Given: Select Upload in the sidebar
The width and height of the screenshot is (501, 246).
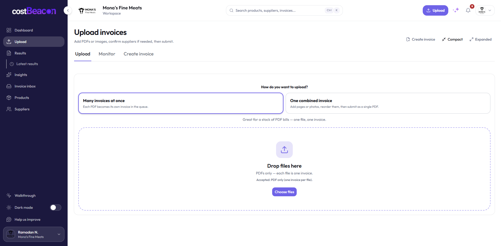Looking at the screenshot, I should tap(34, 42).
